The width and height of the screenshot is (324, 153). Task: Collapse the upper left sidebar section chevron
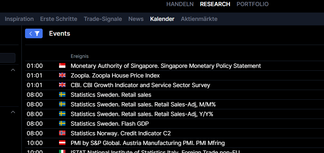point(13,70)
